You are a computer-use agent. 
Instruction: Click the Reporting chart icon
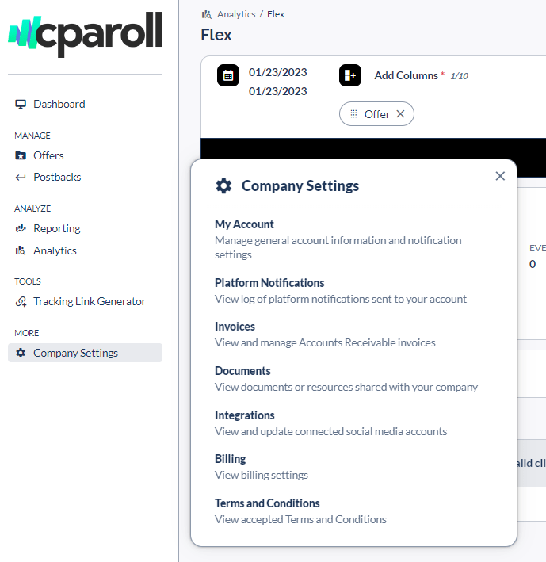click(21, 228)
